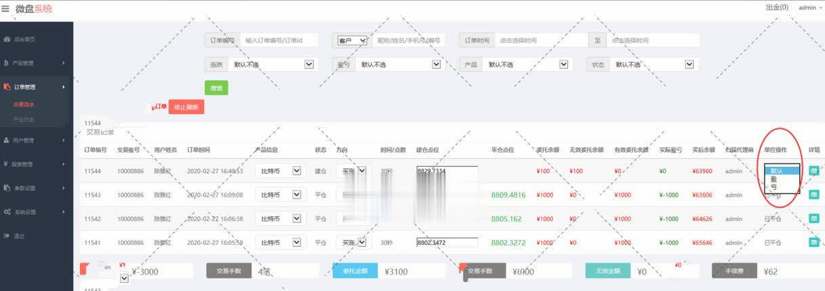825x291 pixels.
Task: Click the exit icon beside 退出
Action: (x=6, y=235)
